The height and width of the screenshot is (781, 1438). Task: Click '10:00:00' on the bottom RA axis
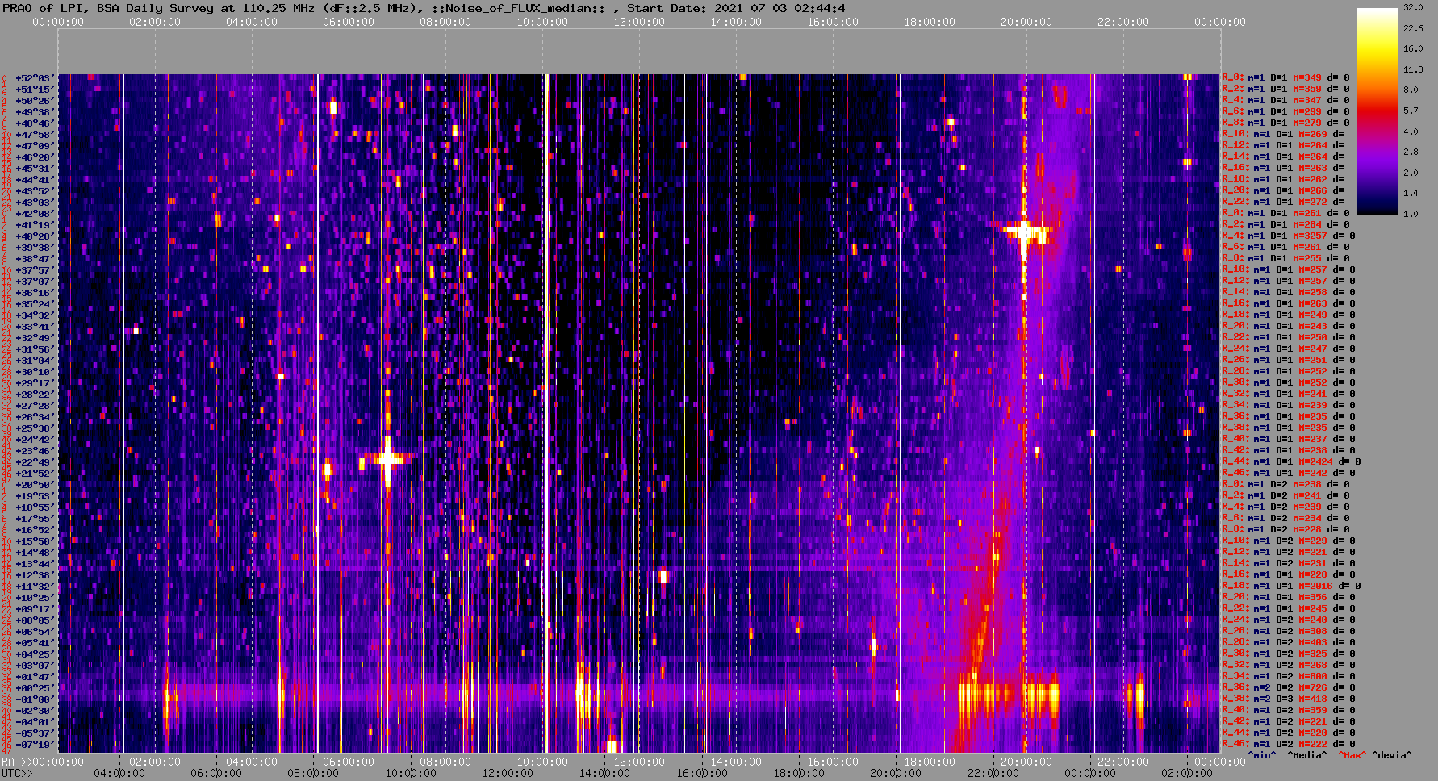click(x=542, y=762)
